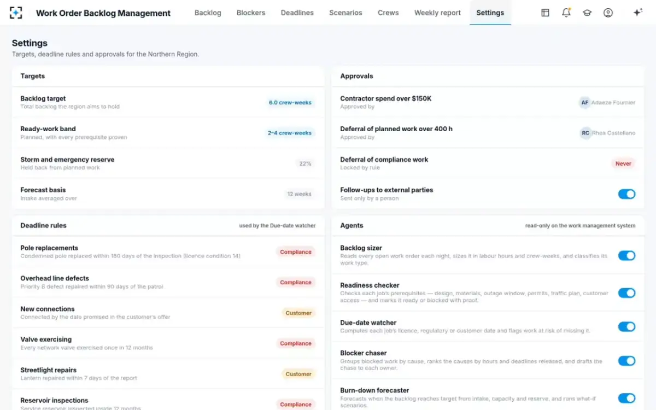The width and height of the screenshot is (656, 410).
Task: Click Customer badge on Streetlight repairs
Action: [298, 374]
